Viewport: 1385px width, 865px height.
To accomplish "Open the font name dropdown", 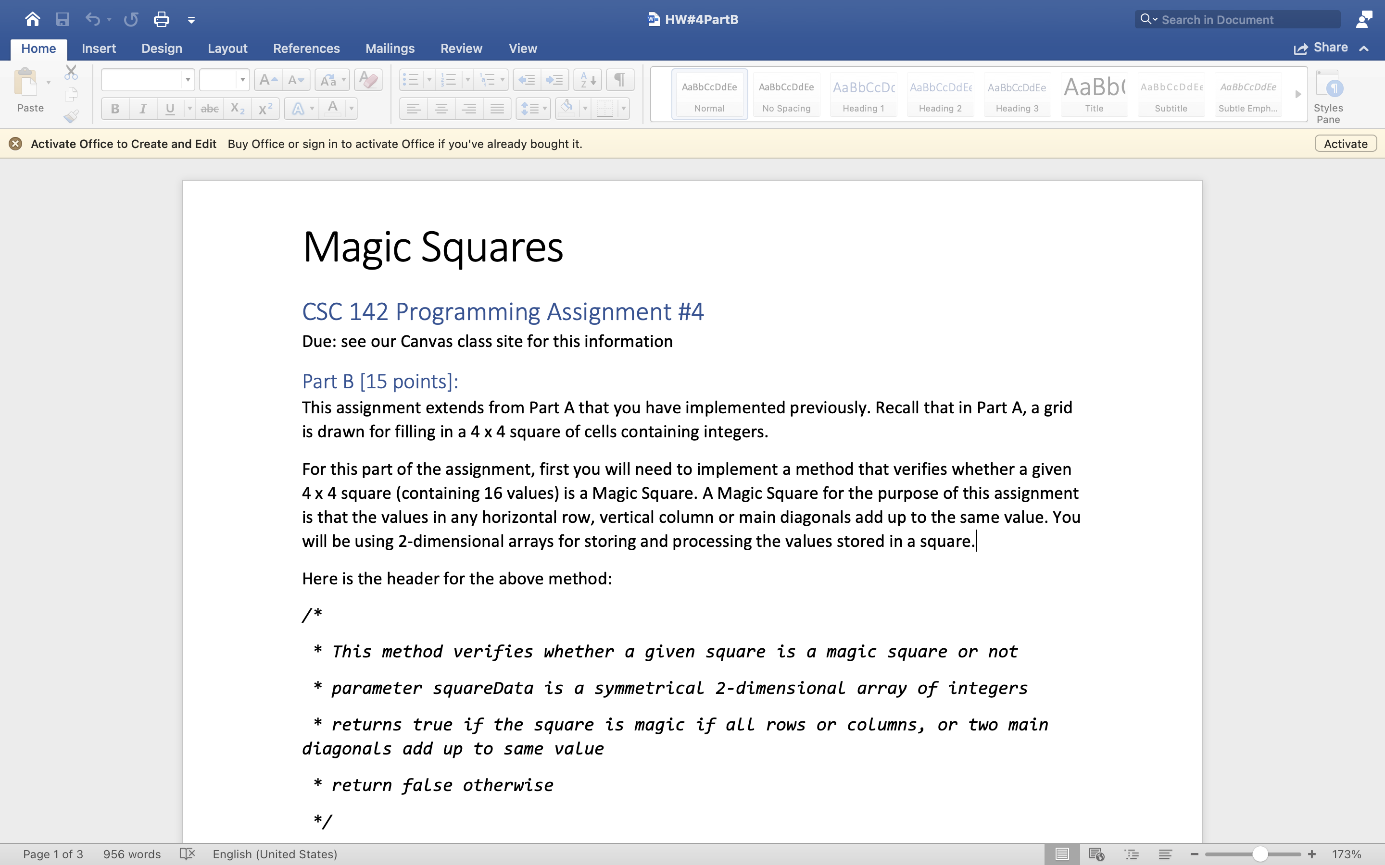I will 188,79.
